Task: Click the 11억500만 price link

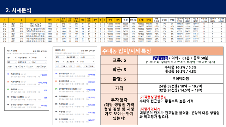Action: 43,75
